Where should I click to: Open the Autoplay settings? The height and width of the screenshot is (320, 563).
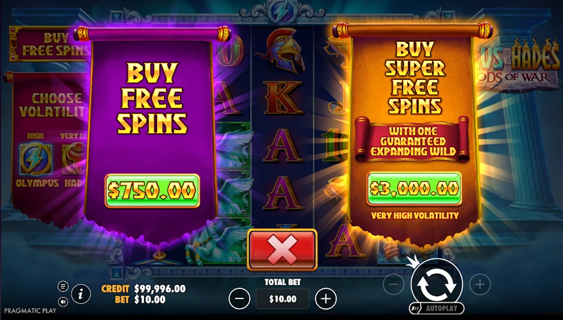click(437, 308)
